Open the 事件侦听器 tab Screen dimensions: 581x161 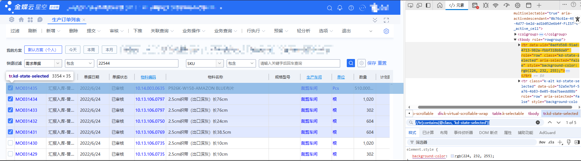point(463,133)
